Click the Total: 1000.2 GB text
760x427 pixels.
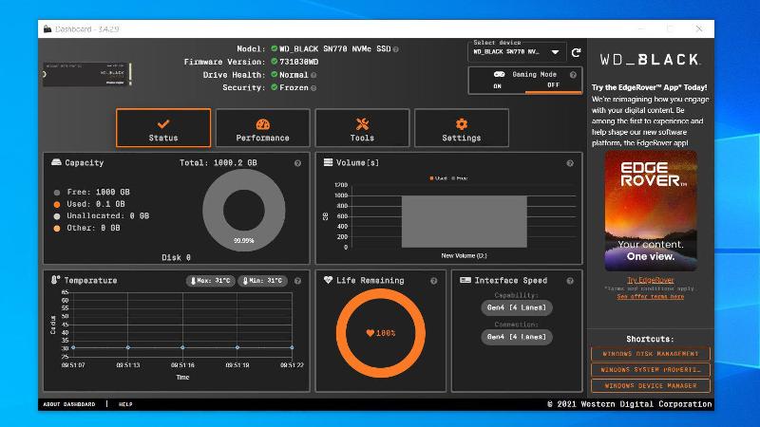pyautogui.click(x=218, y=162)
